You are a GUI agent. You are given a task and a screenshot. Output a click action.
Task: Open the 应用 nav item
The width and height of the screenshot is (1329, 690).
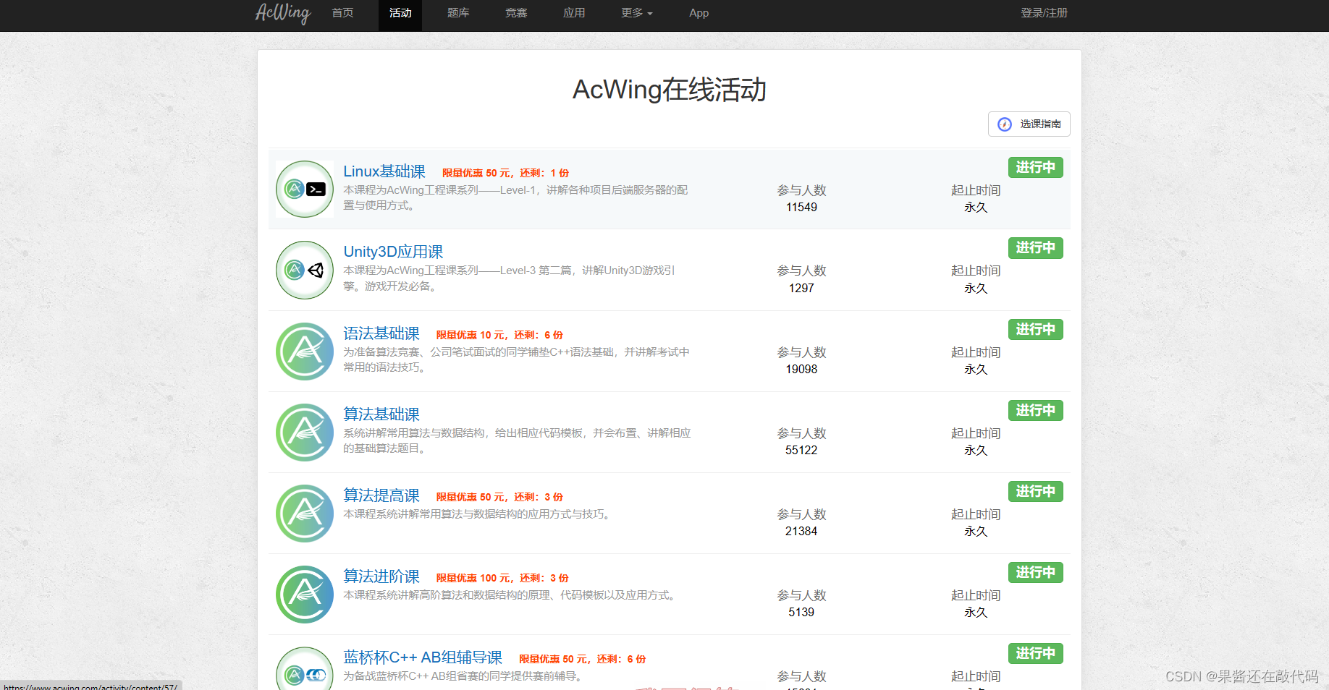pyautogui.click(x=574, y=13)
